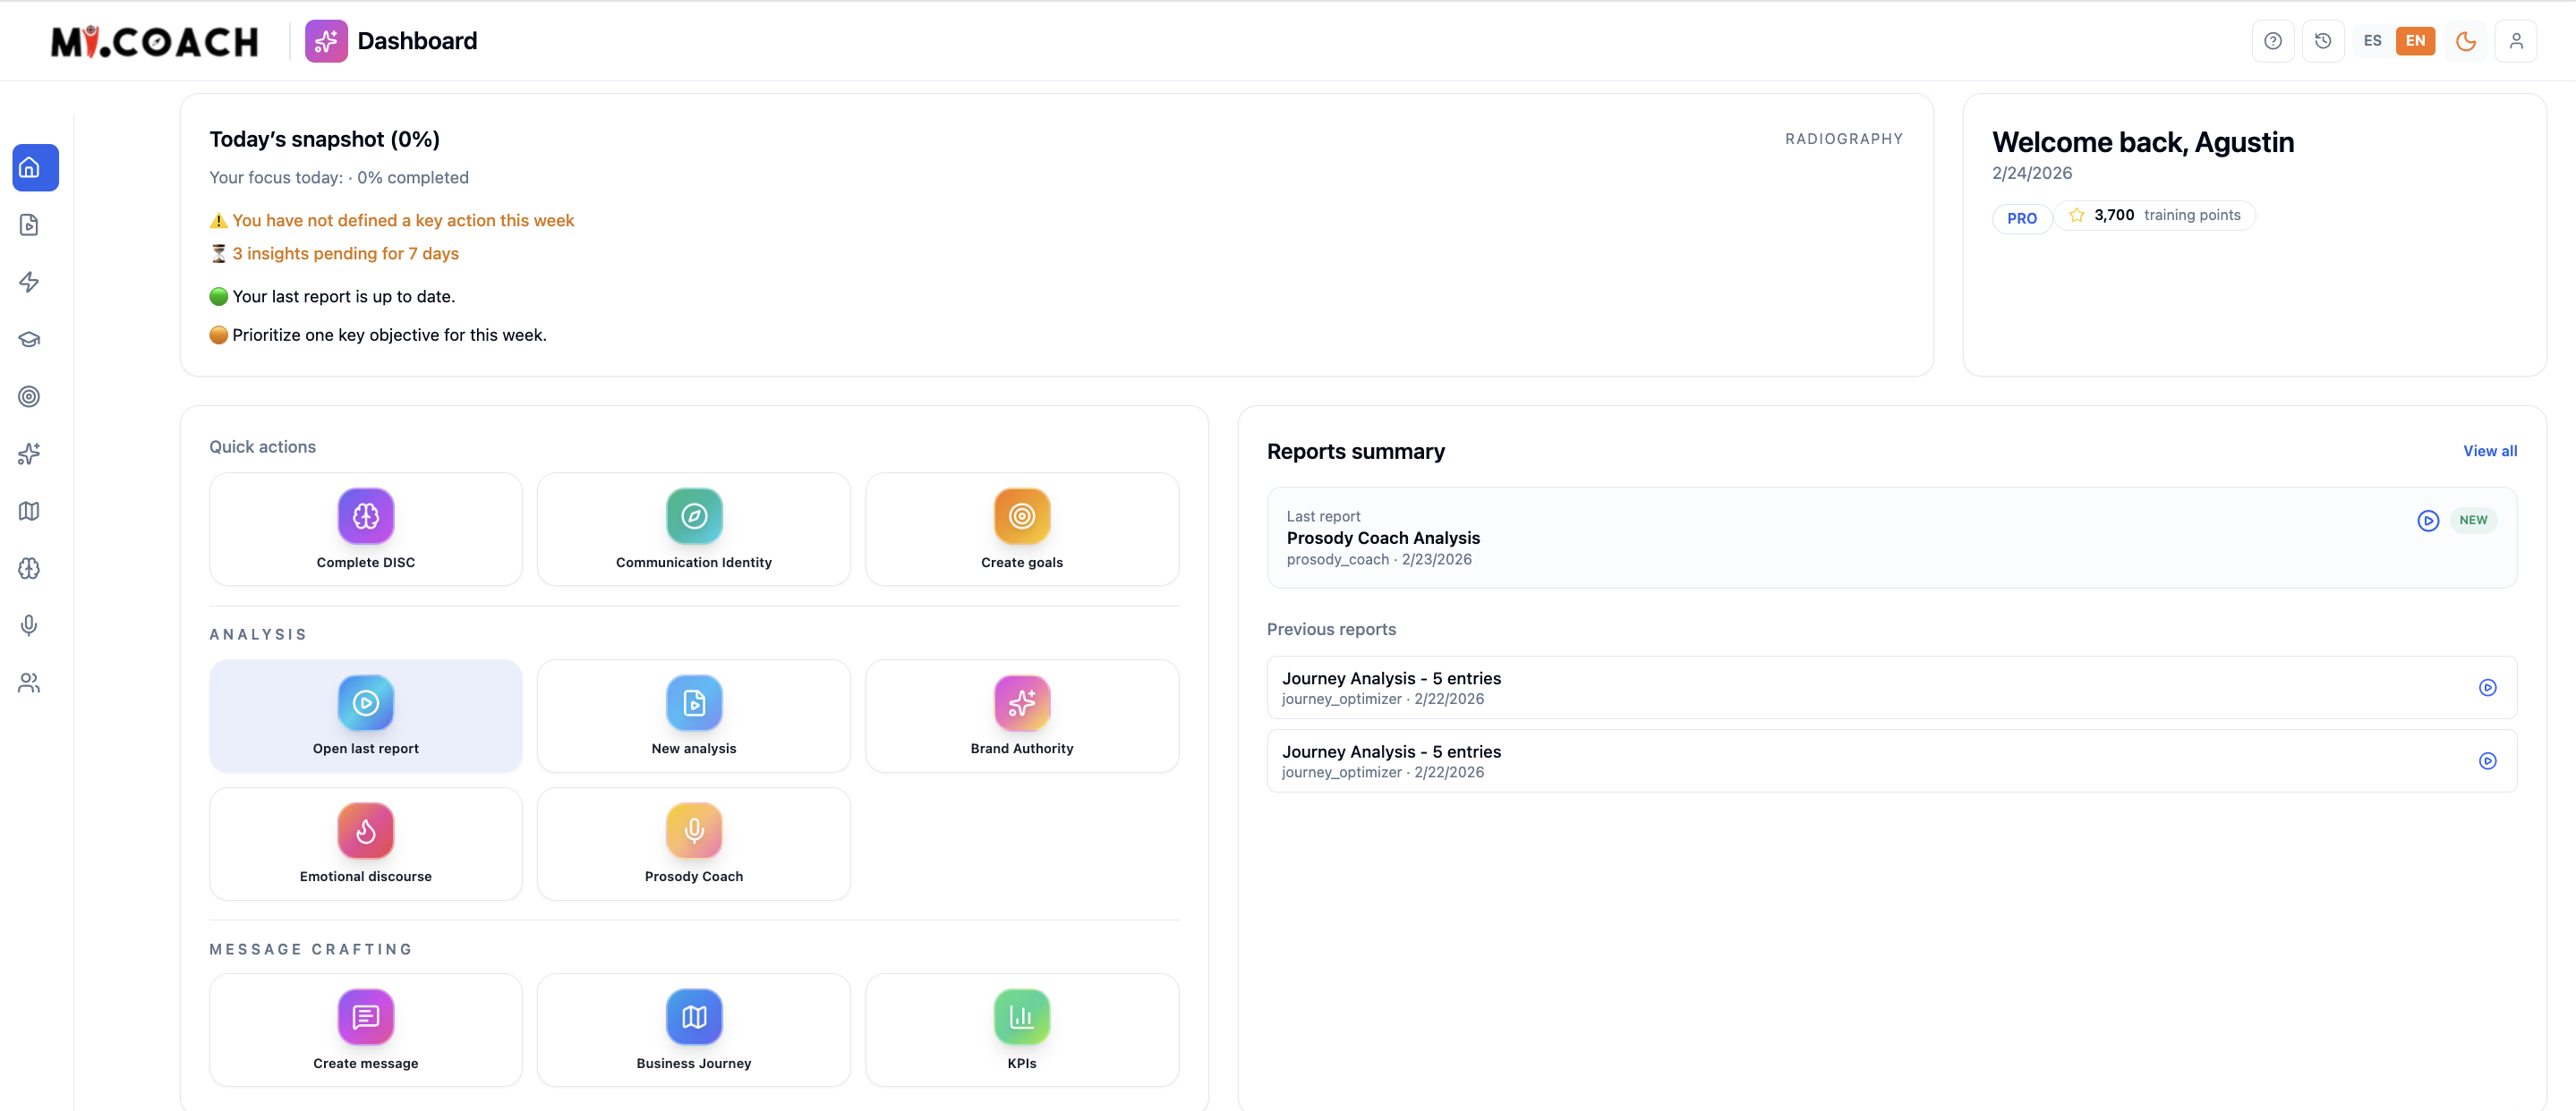
Task: Click the history clock icon in top bar
Action: 2323,41
